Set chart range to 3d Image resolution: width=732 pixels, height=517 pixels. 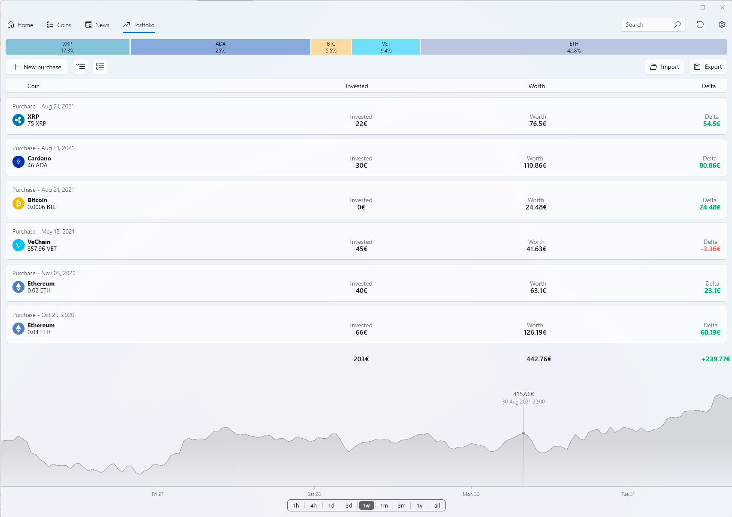[349, 505]
